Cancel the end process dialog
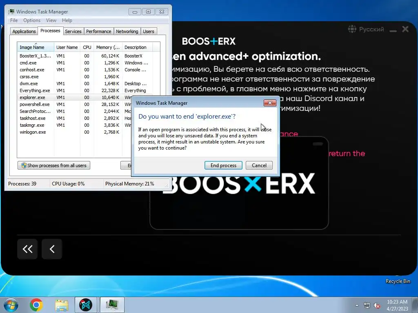The width and height of the screenshot is (418, 313). click(x=259, y=165)
